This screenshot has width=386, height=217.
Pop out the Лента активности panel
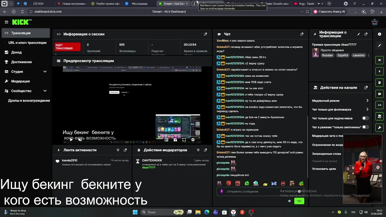click(x=125, y=150)
